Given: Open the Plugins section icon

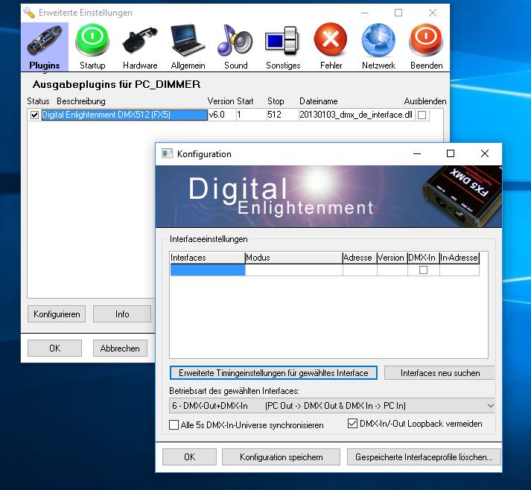Looking at the screenshot, I should (45, 47).
